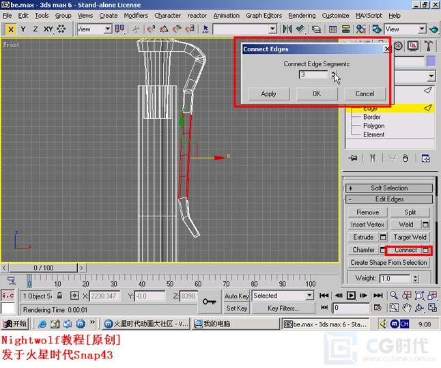Click the Split edge button
441x368 pixels.
pyautogui.click(x=410, y=212)
